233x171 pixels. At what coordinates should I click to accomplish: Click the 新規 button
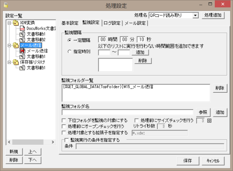coord(14,152)
